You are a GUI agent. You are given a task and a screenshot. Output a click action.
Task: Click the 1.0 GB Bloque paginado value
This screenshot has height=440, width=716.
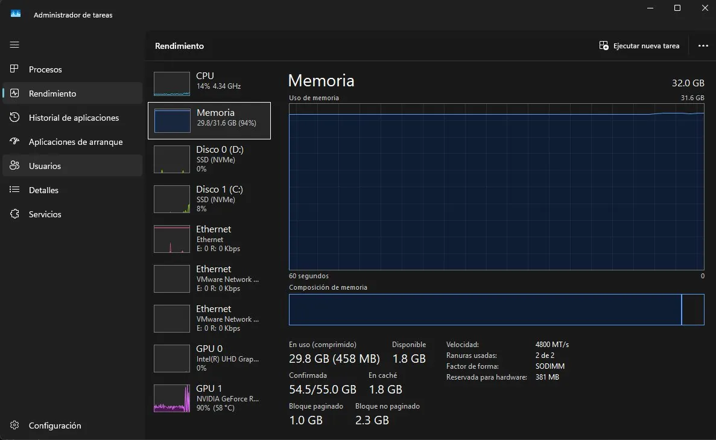coord(306,420)
